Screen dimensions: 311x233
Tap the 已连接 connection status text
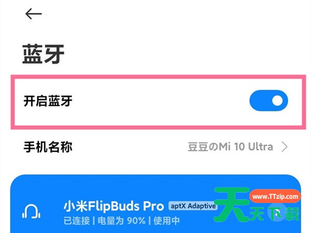coord(77,221)
